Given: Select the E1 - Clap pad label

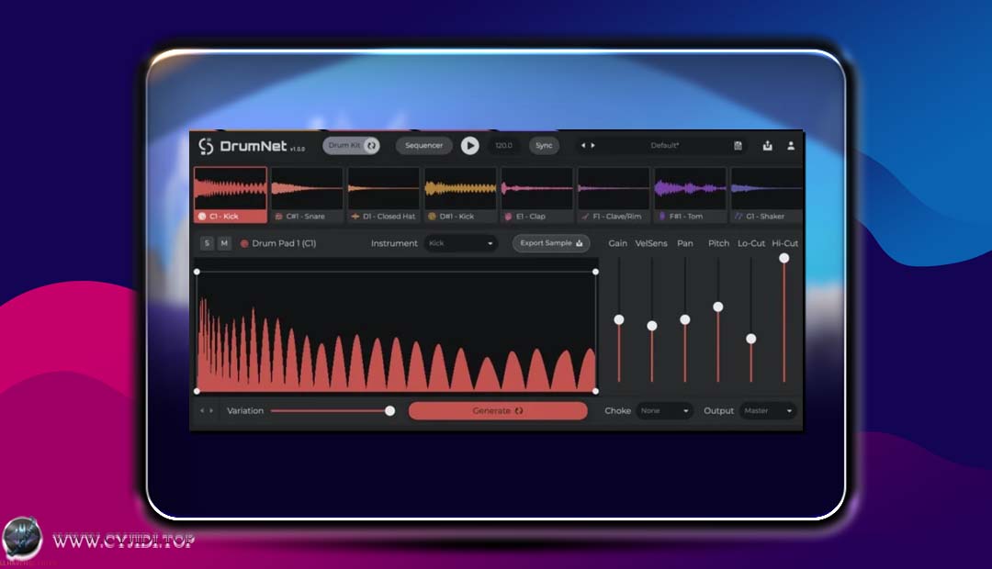Looking at the screenshot, I should 531,217.
